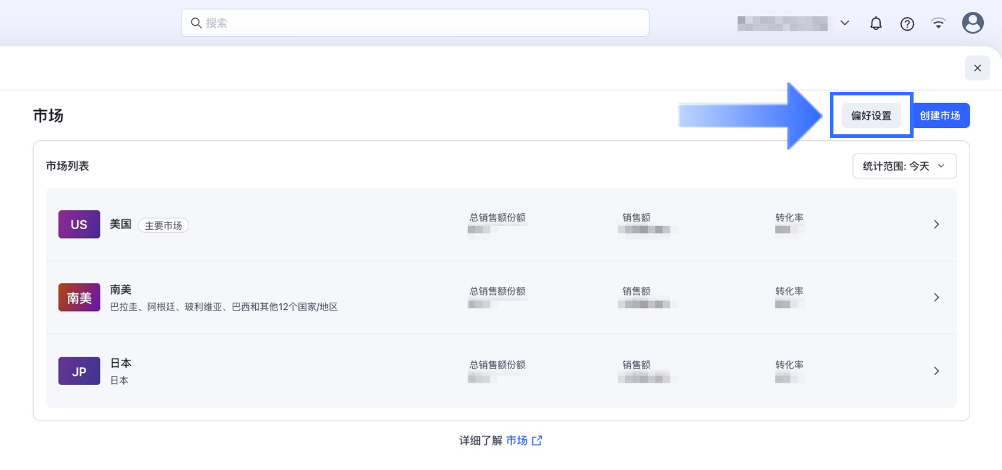This screenshot has width=1002, height=470.
Task: Click the JP market badge icon
Action: click(79, 371)
